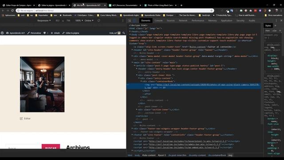Click Aprendiendo ACF site name link
The image size is (284, 160).
[16, 33]
